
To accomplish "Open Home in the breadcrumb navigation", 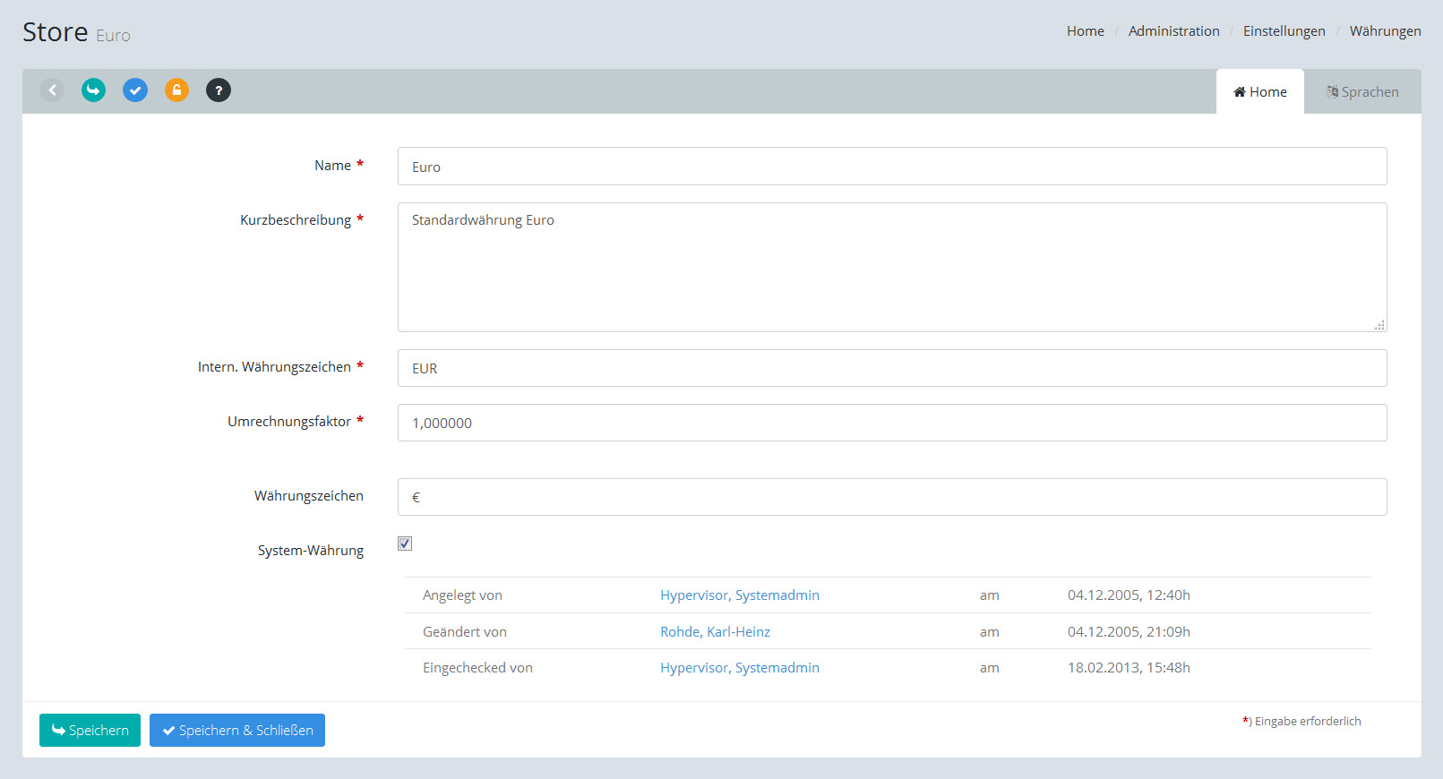I will 1085,31.
